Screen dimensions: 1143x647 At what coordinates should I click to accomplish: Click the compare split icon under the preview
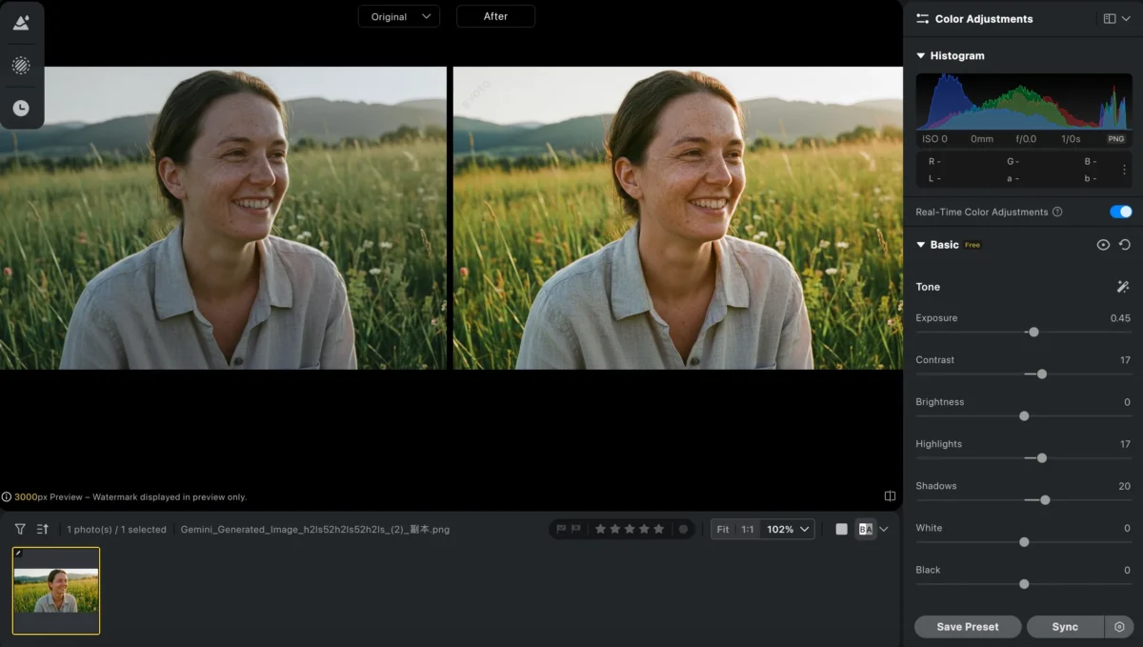click(890, 496)
